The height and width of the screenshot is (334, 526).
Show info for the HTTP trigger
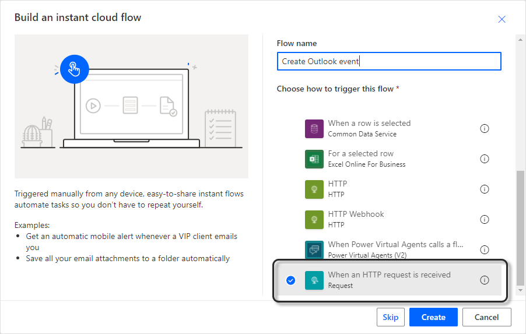[x=485, y=189]
